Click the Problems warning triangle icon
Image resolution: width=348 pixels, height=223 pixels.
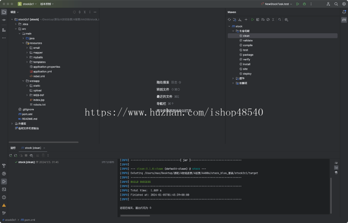pyautogui.click(x=4, y=205)
